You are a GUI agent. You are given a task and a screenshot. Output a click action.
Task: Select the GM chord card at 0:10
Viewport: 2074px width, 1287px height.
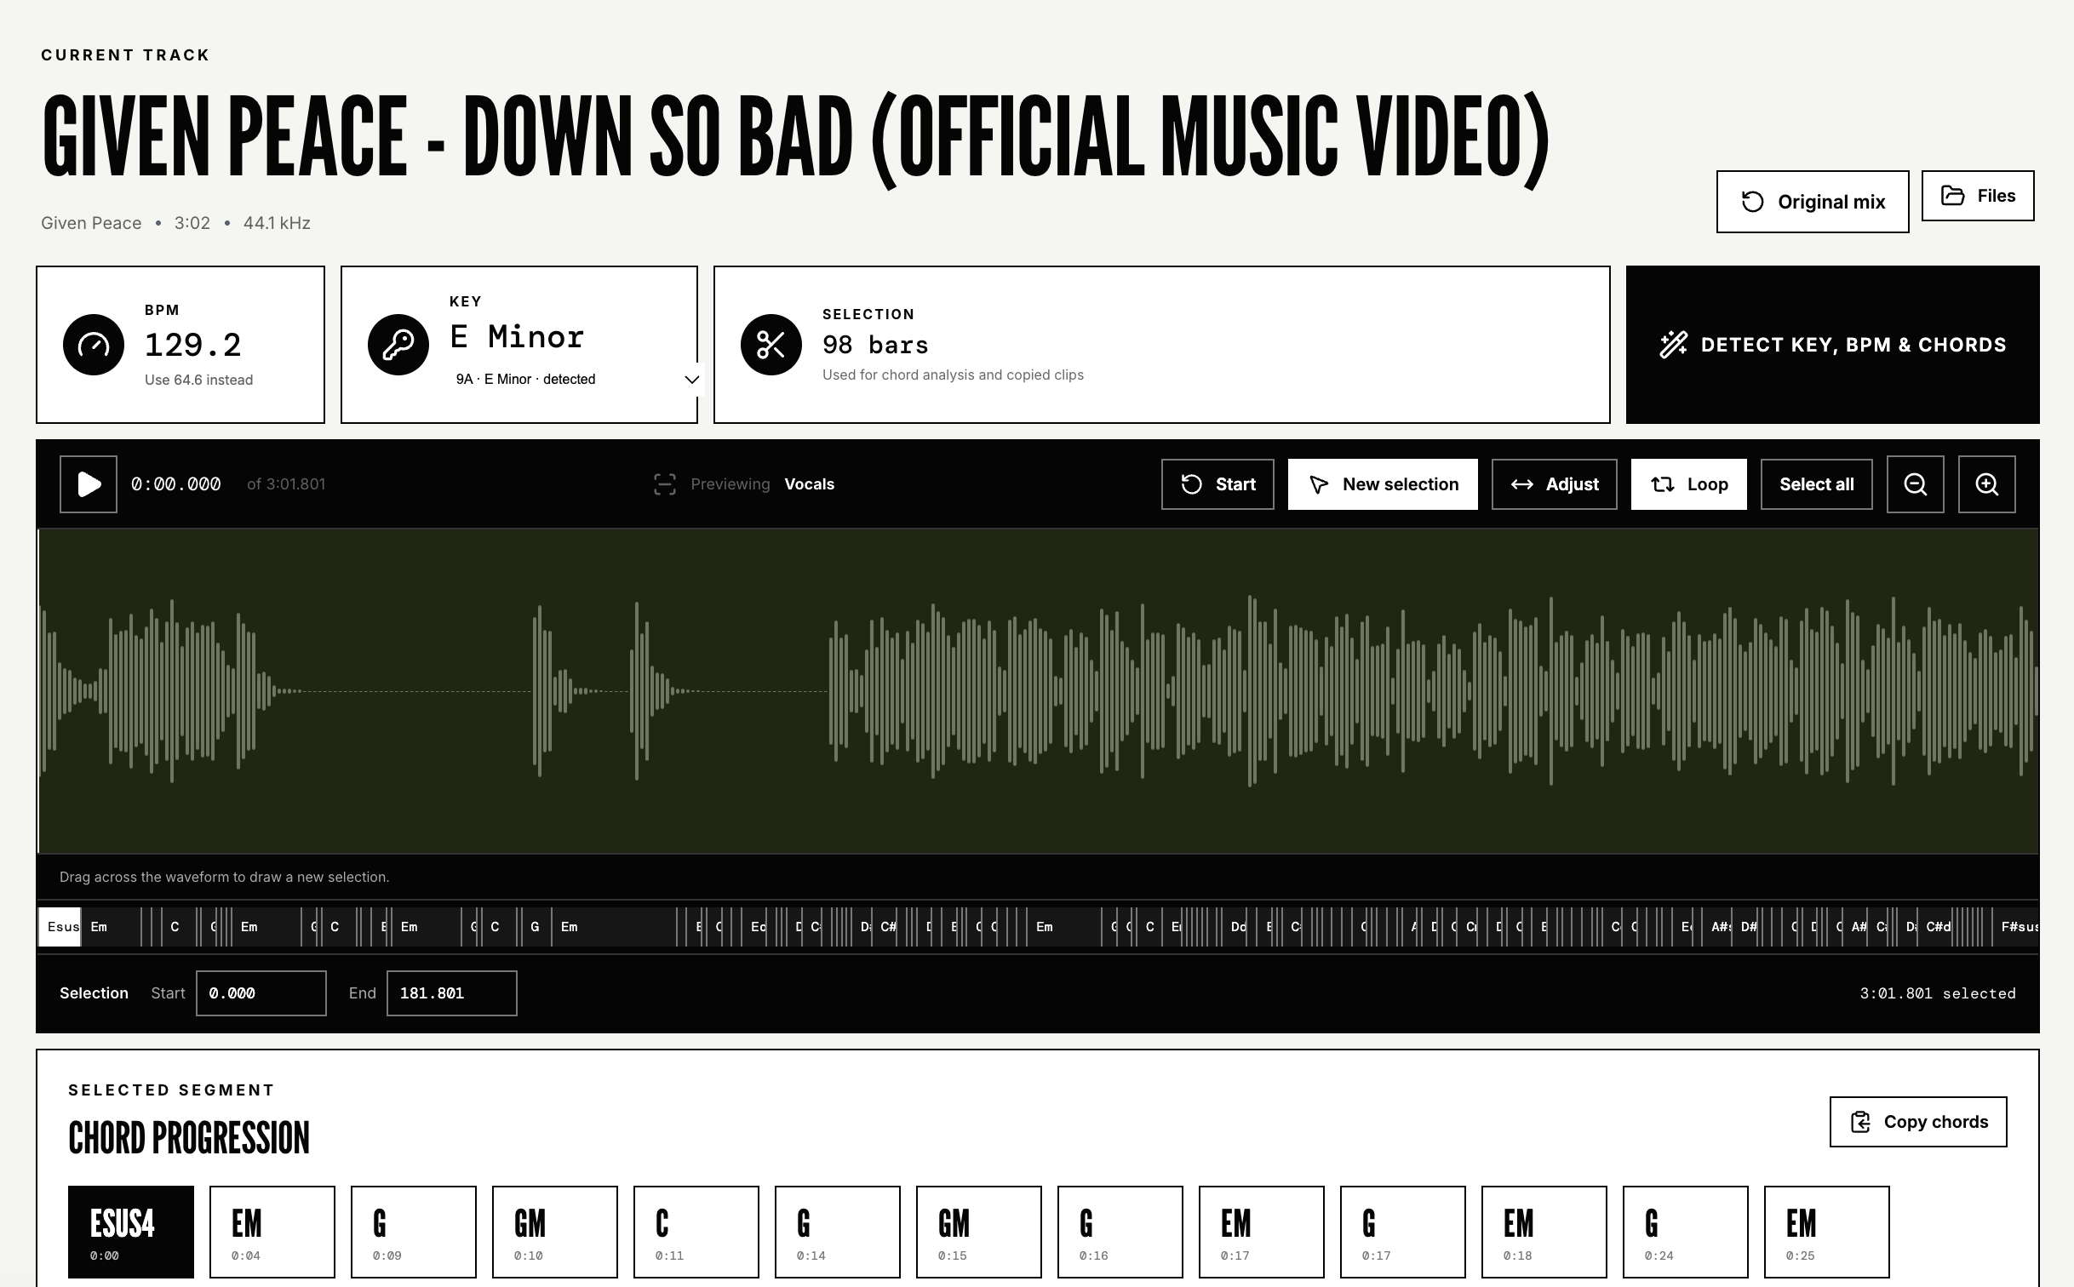tap(555, 1232)
